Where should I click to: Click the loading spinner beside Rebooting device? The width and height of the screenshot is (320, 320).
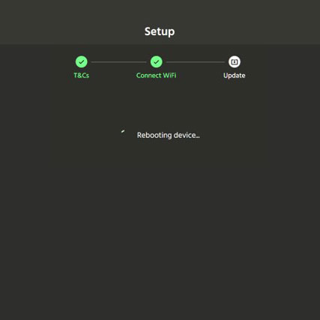(x=123, y=131)
